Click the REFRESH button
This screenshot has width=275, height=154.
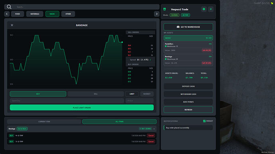tap(188, 110)
